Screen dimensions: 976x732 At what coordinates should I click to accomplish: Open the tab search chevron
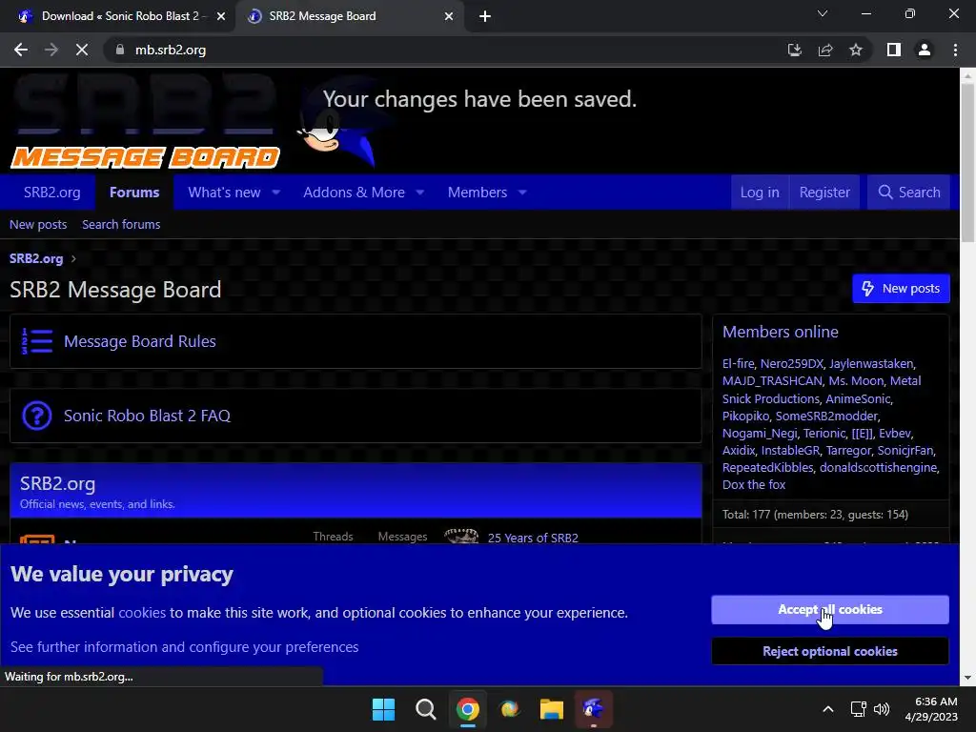click(x=823, y=13)
